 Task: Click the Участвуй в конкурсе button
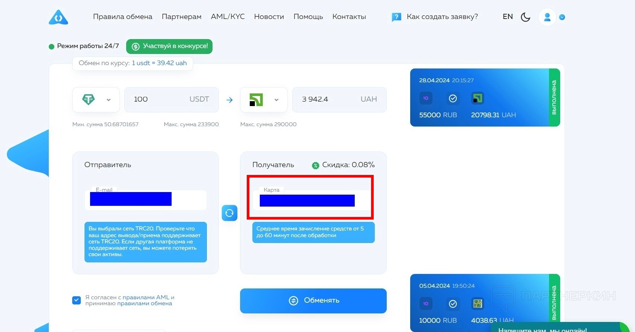[169, 47]
